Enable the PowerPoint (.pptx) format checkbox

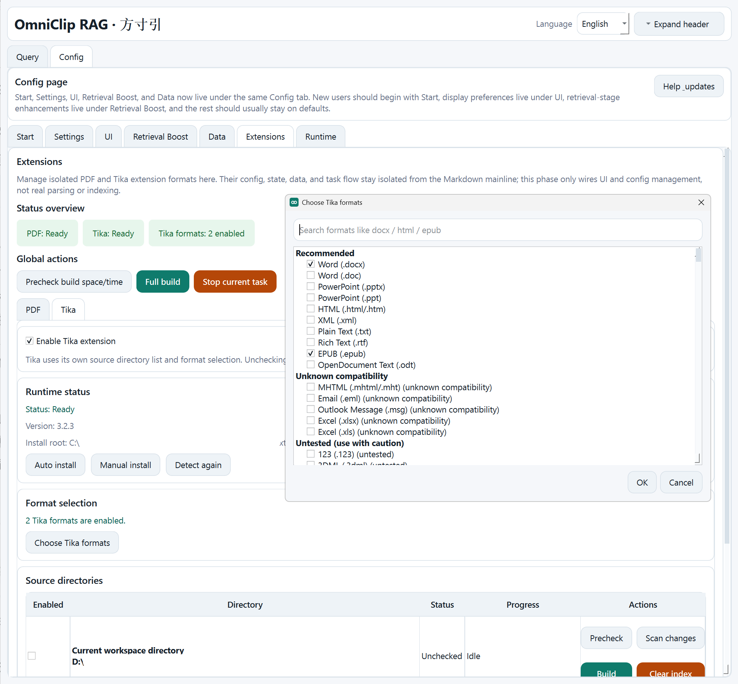coord(310,286)
